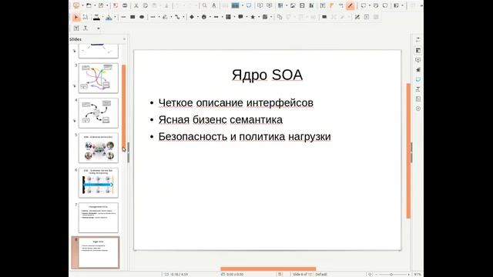Select slide 5 Enterprise Service Bus thumbnail
Image resolution: width=493 pixels, height=277 pixels.
99,148
